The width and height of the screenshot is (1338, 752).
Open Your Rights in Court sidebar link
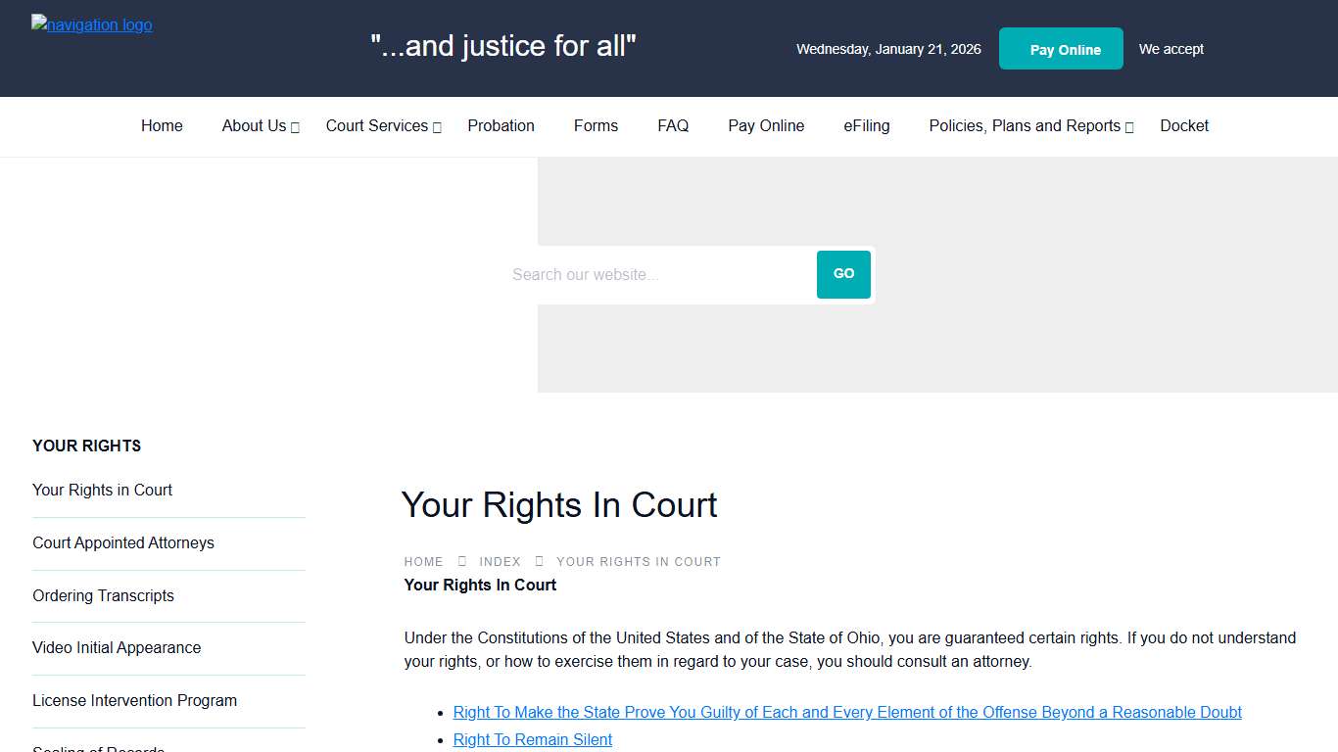102,490
